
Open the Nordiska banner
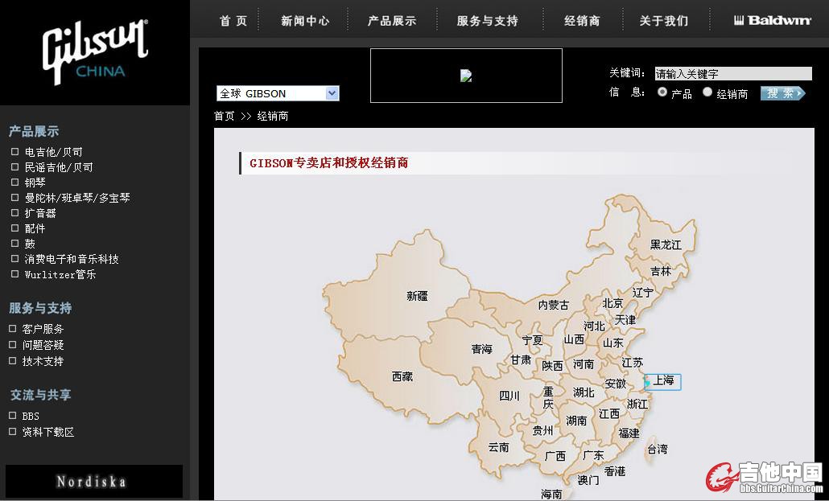[x=93, y=481]
